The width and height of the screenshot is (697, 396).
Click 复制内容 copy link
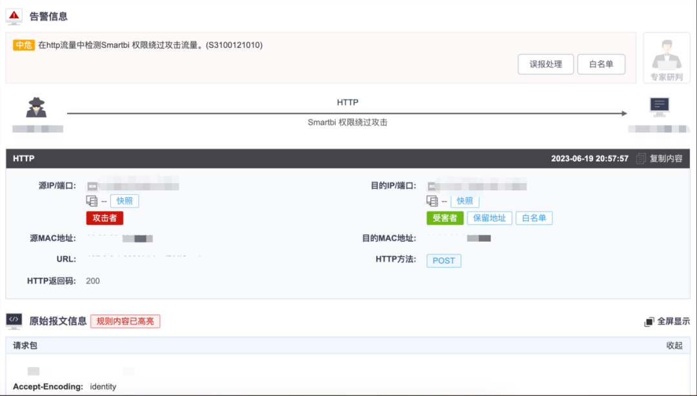pos(666,159)
